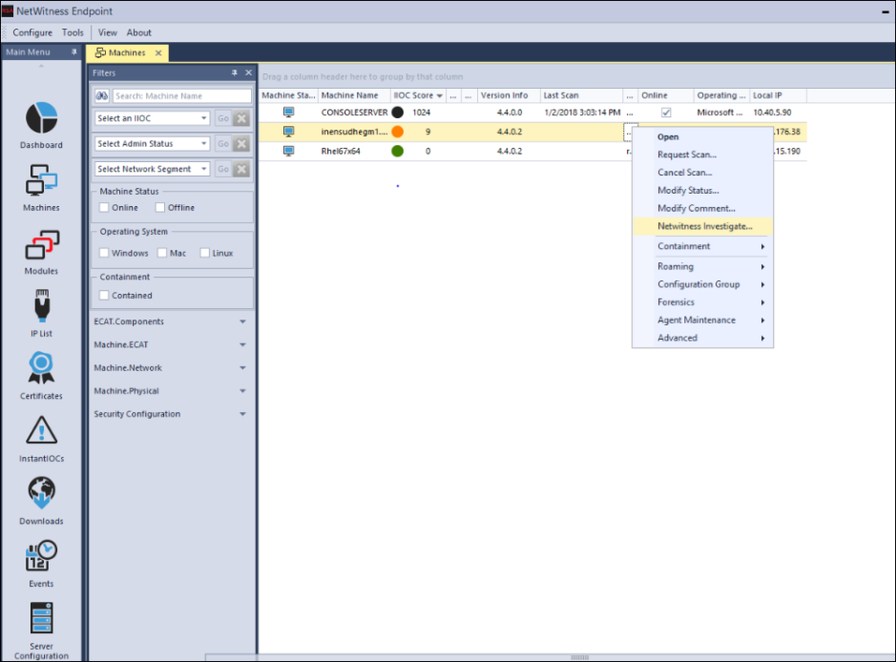Click Request Scan in the context menu
This screenshot has height=662, width=896.
tap(686, 155)
